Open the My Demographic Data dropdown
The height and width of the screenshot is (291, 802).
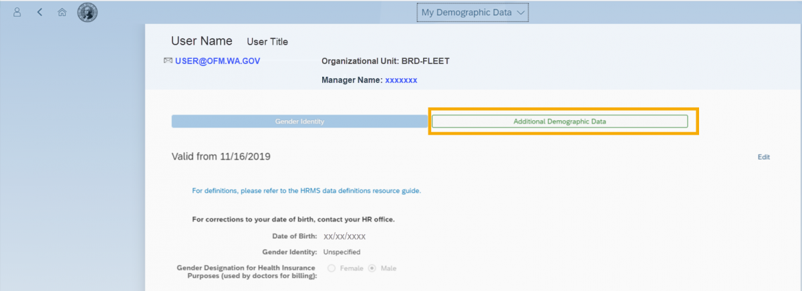pos(472,12)
